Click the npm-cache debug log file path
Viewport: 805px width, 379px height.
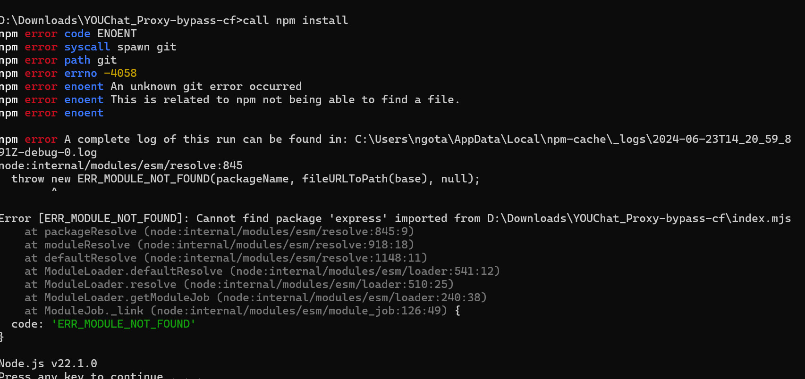[x=572, y=139]
